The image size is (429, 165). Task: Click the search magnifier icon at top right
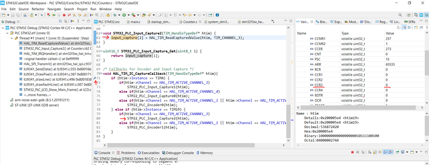click(401, 15)
